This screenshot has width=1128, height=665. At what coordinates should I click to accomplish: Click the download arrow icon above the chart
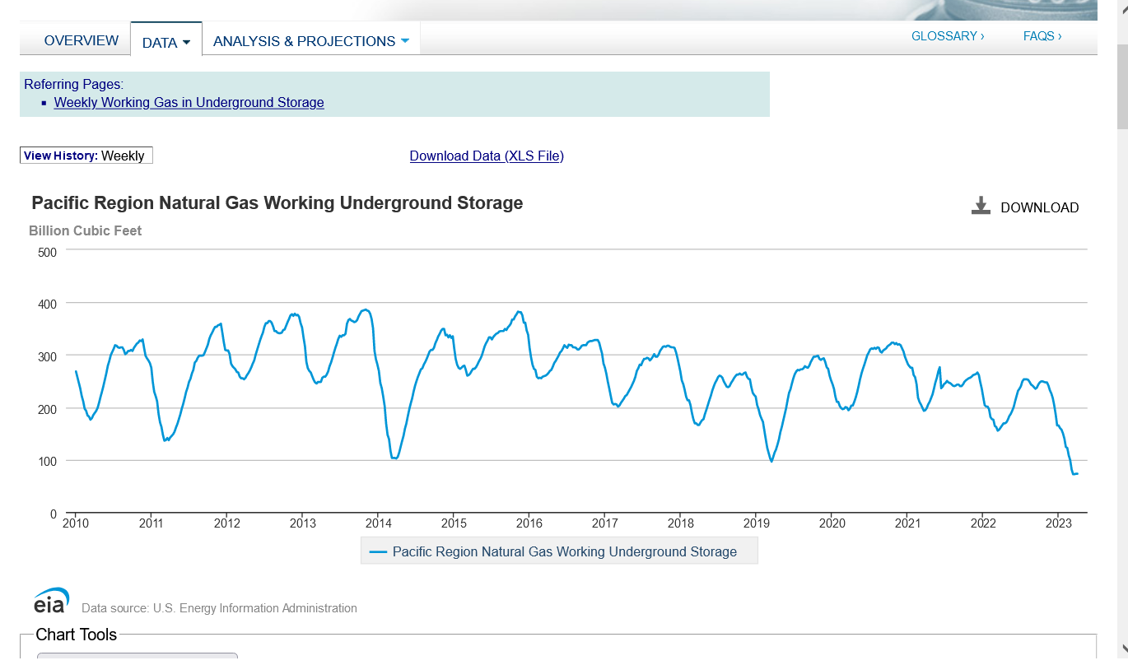pyautogui.click(x=980, y=206)
